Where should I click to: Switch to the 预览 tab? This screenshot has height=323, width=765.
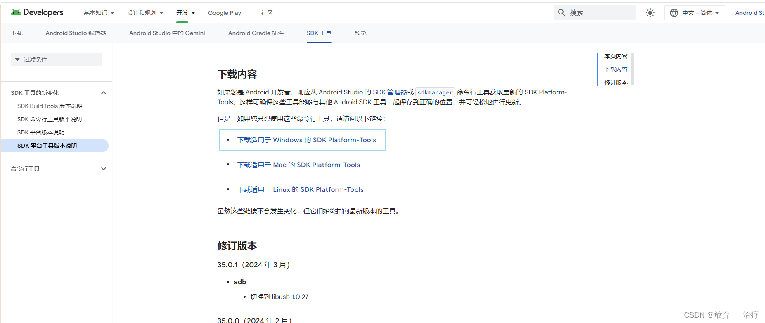click(x=360, y=33)
